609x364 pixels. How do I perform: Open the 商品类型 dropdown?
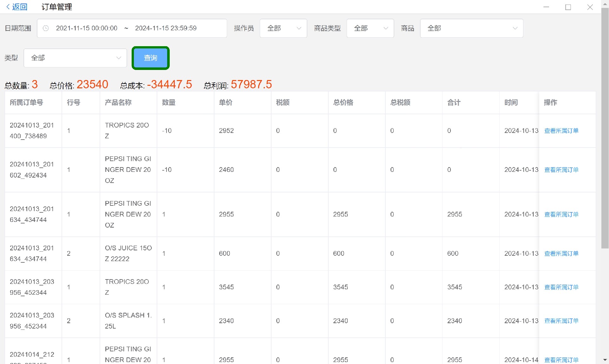[370, 28]
